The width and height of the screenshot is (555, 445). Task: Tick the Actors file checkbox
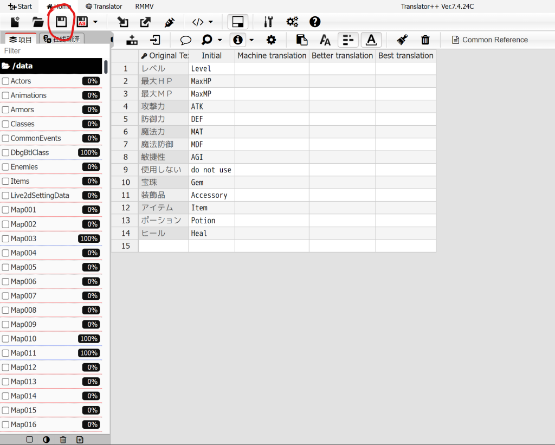click(x=5, y=81)
